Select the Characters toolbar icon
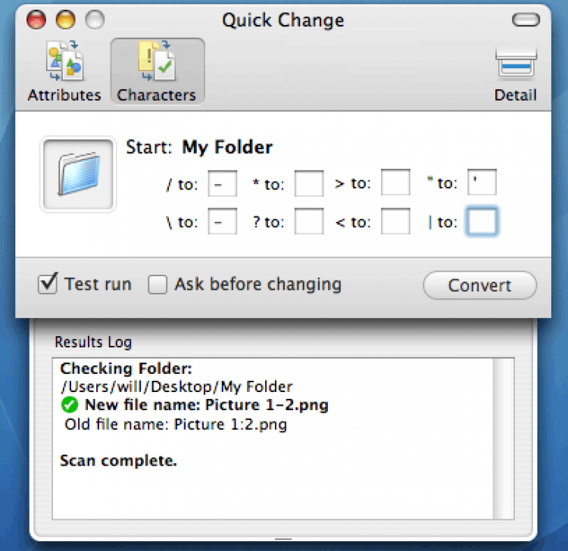 point(157,73)
